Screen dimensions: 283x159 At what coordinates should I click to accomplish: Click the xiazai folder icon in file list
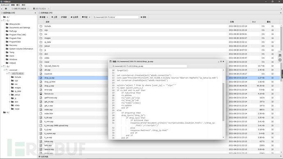41,62
